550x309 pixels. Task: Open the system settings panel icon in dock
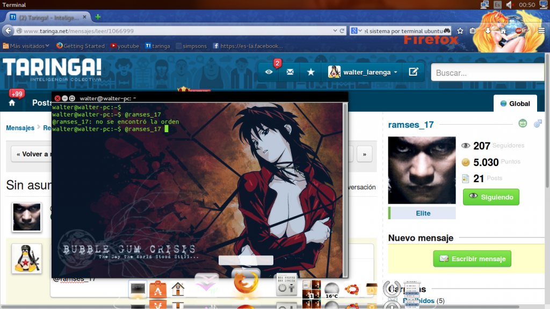[287, 284]
